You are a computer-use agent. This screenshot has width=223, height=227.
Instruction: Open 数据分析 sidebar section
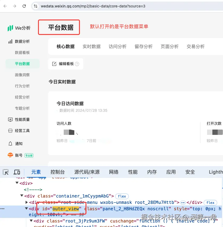coord(22,41)
